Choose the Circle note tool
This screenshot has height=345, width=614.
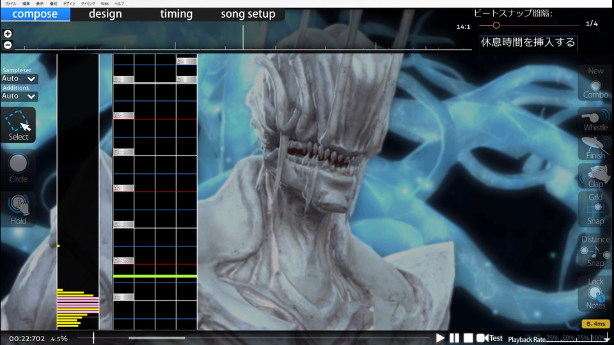coord(18,168)
